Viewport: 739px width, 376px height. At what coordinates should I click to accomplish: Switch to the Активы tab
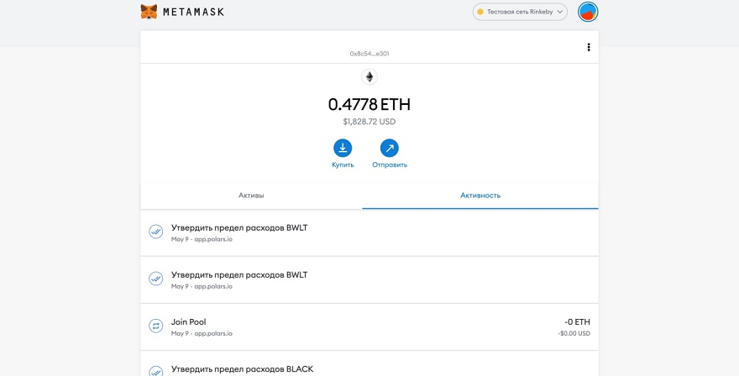coord(251,195)
